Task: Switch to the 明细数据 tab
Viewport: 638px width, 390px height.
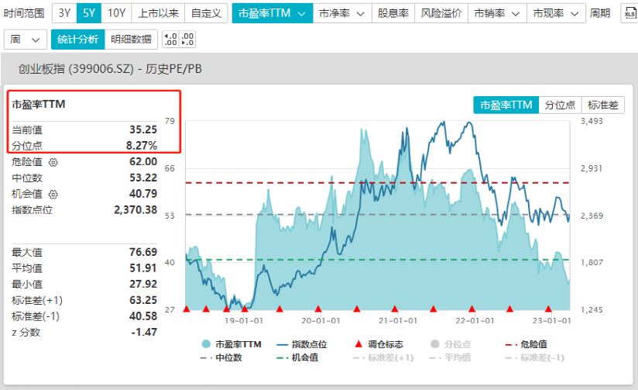Action: (131, 40)
